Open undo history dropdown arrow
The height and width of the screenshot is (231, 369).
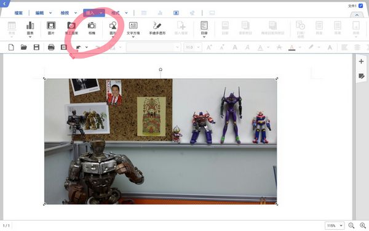pos(87,47)
